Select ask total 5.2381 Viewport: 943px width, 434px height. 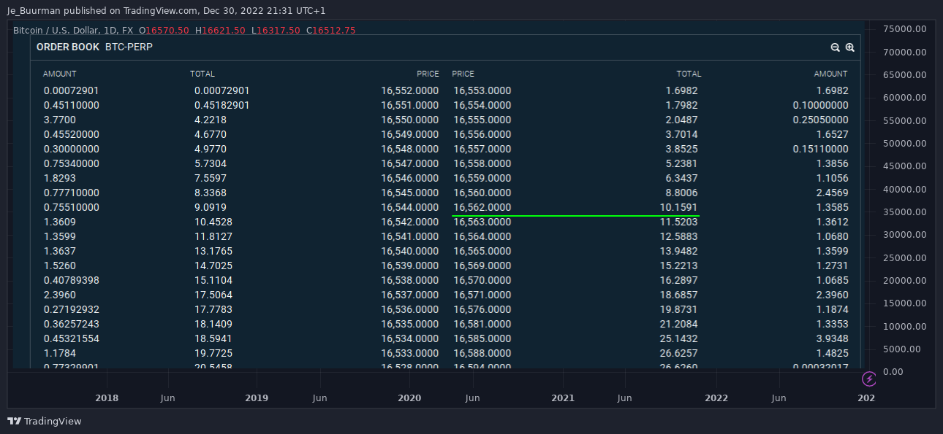tap(682, 163)
